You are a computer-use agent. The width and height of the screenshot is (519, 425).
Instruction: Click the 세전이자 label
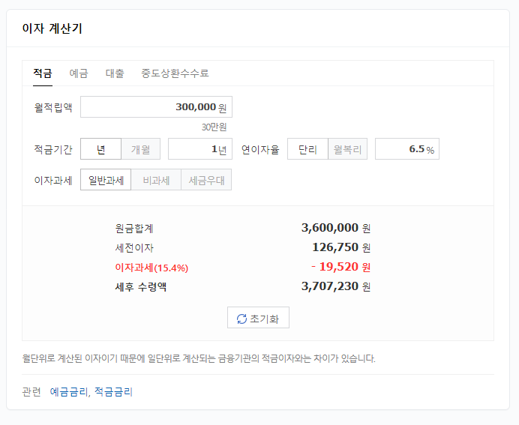click(134, 247)
